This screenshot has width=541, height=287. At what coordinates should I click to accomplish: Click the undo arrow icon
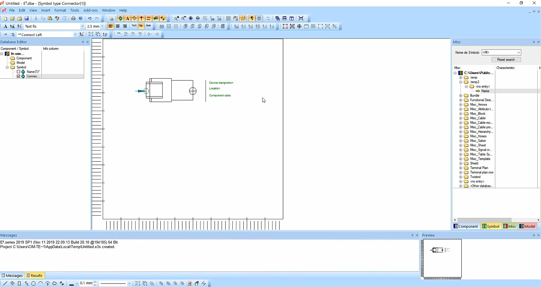click(89, 19)
